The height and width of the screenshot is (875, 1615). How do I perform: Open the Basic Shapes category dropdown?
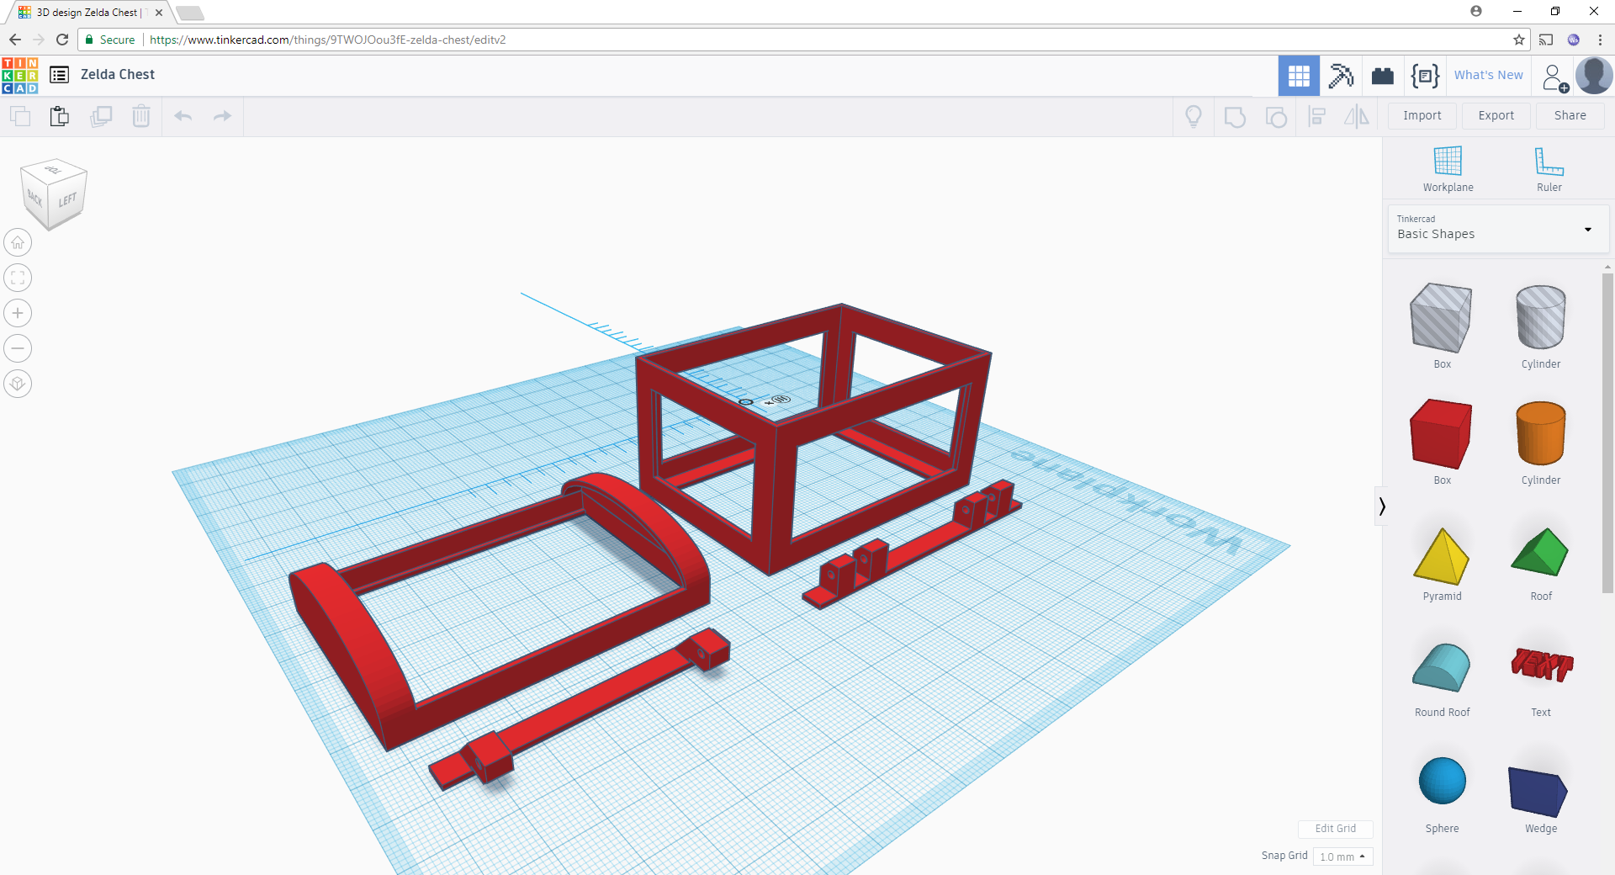[x=1498, y=228]
